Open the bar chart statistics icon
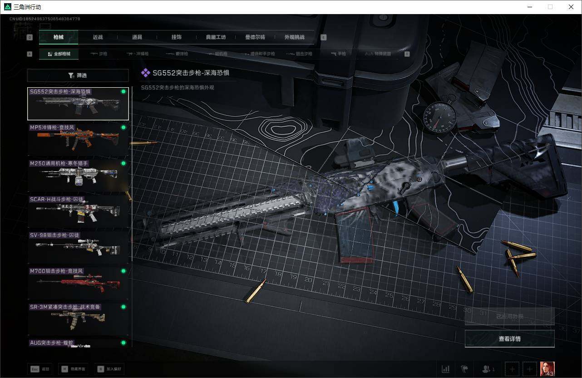The image size is (582, 378). click(446, 369)
